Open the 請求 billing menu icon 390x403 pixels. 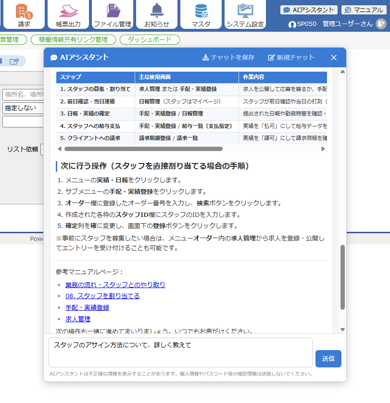24,14
